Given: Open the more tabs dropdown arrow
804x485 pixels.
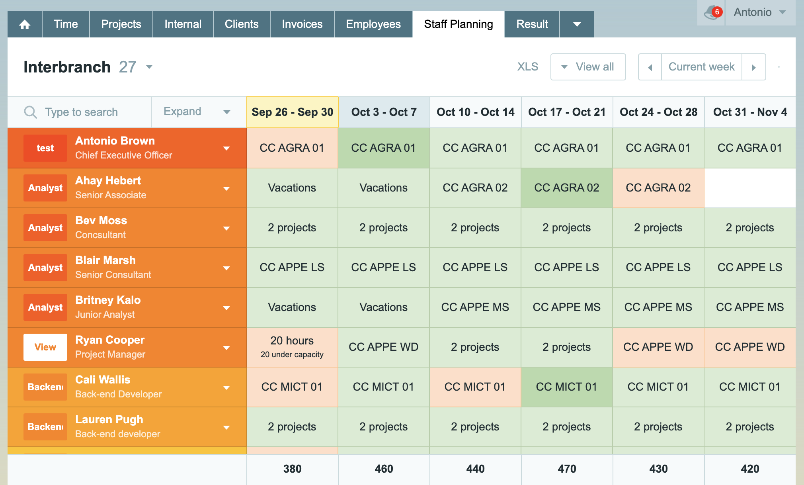Looking at the screenshot, I should click(577, 24).
